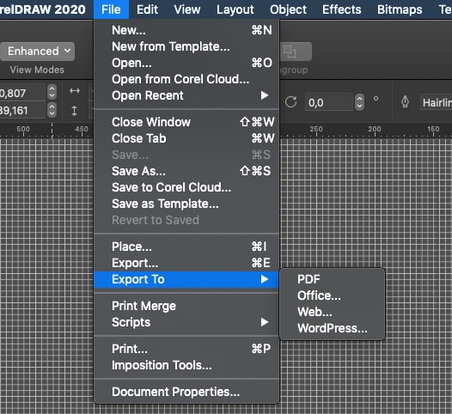Choose Office... in Export To submenu

coord(333,295)
